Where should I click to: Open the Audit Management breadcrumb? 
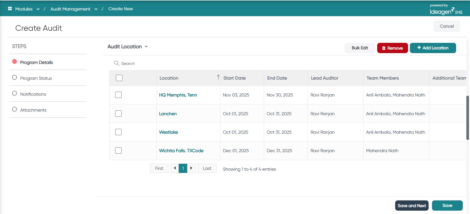(70, 9)
